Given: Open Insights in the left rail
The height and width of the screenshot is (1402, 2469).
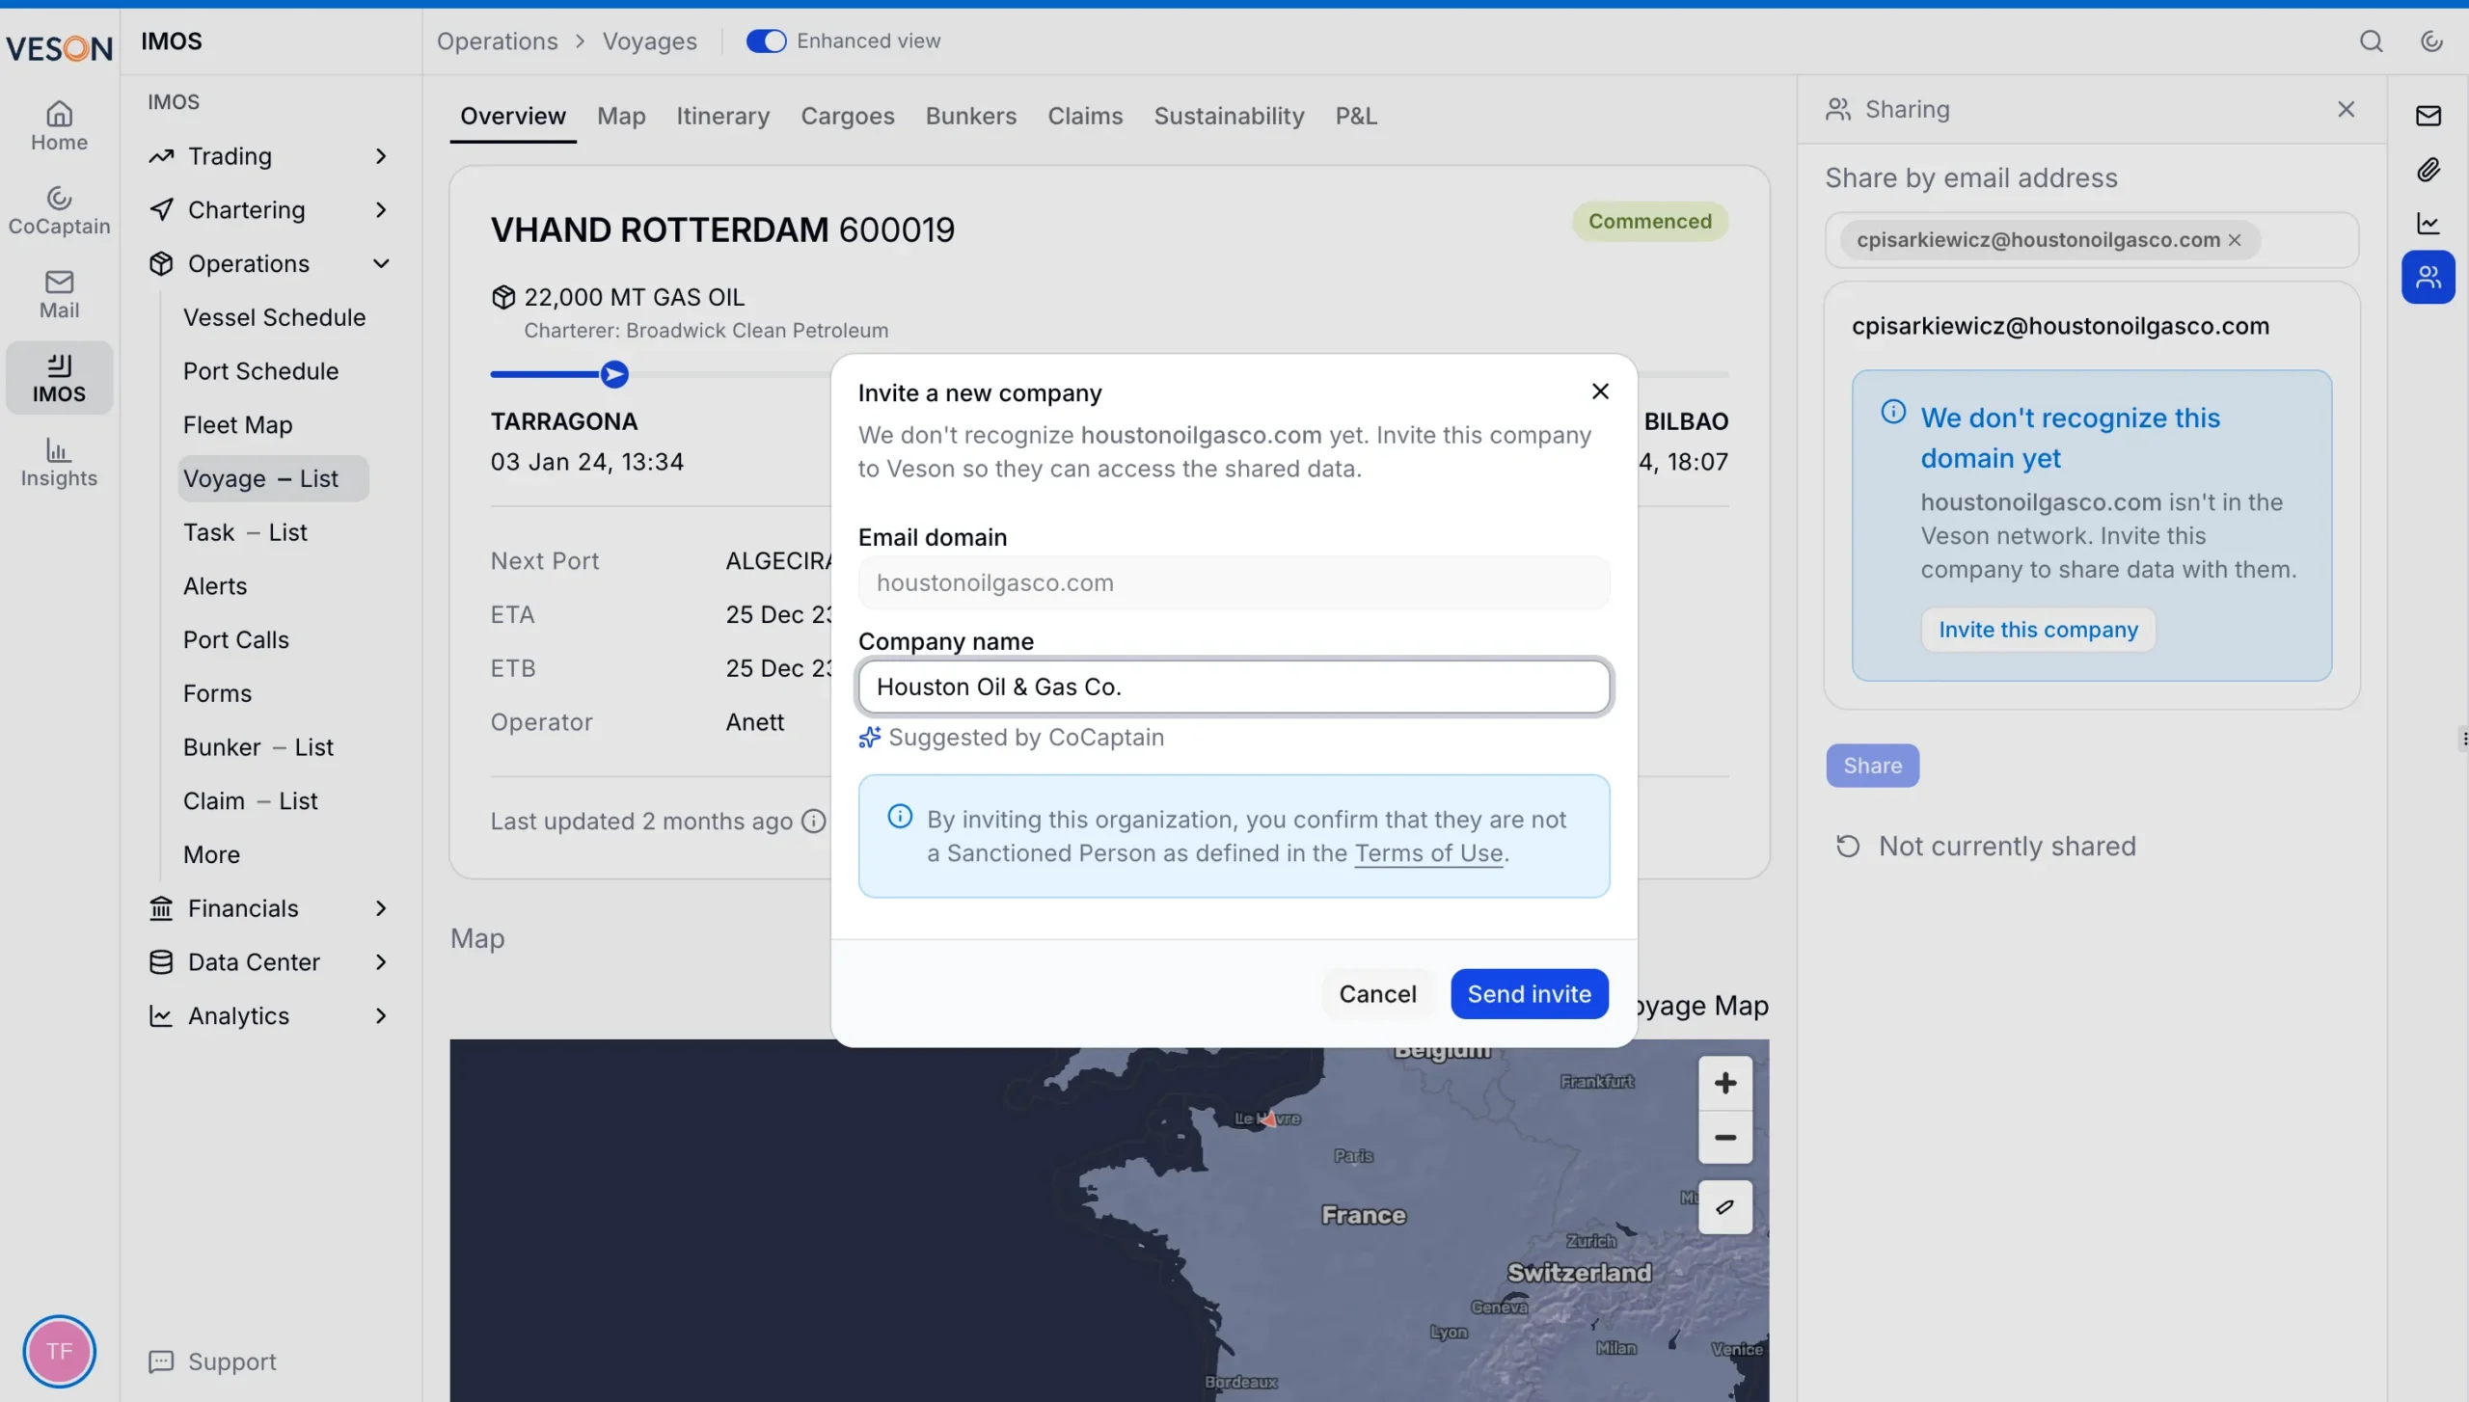Looking at the screenshot, I should tap(59, 462).
